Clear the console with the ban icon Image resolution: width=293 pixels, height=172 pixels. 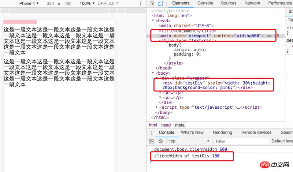160,141
